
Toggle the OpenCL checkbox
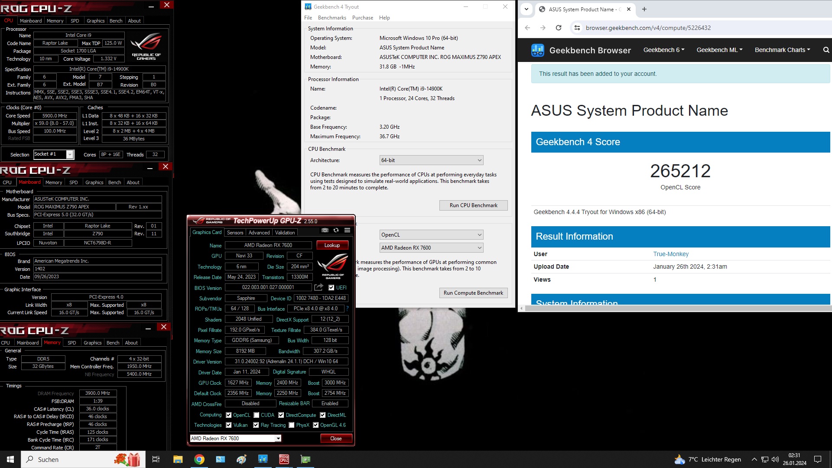tap(228, 415)
